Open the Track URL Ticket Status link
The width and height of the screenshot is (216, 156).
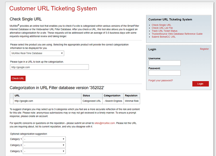(x=164, y=31)
